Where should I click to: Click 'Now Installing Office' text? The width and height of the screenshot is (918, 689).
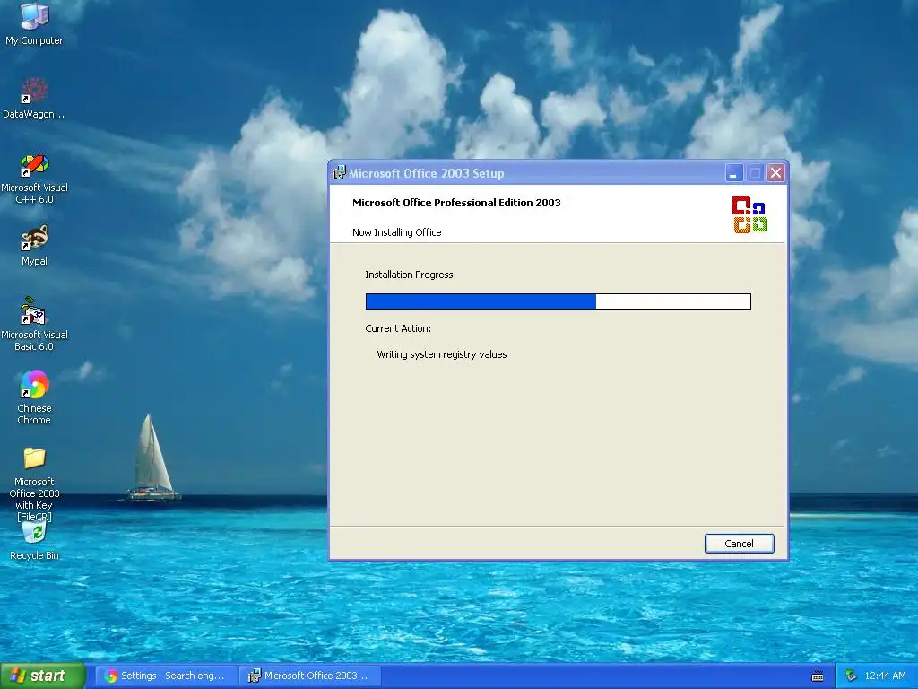(x=396, y=232)
